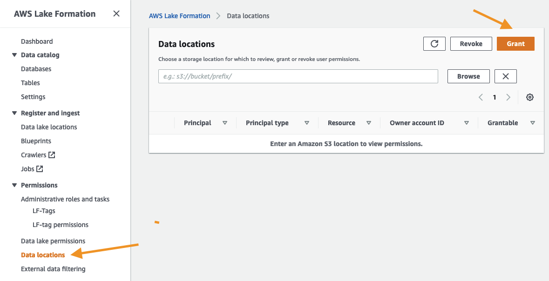The height and width of the screenshot is (281, 549).
Task: Open Data lake permissions page
Action: point(53,241)
